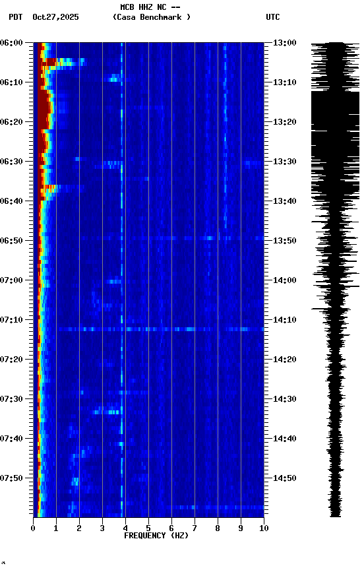
Task: Click the "UTC" timezone label
Action: tap(273, 17)
